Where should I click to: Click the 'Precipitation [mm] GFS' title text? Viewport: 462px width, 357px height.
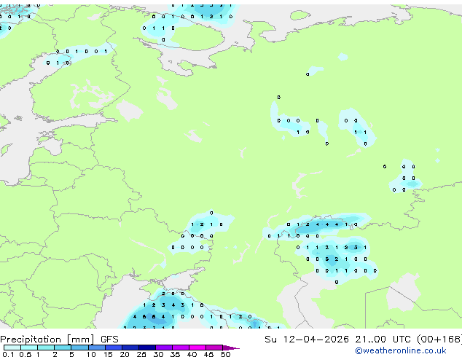tap(59, 340)
